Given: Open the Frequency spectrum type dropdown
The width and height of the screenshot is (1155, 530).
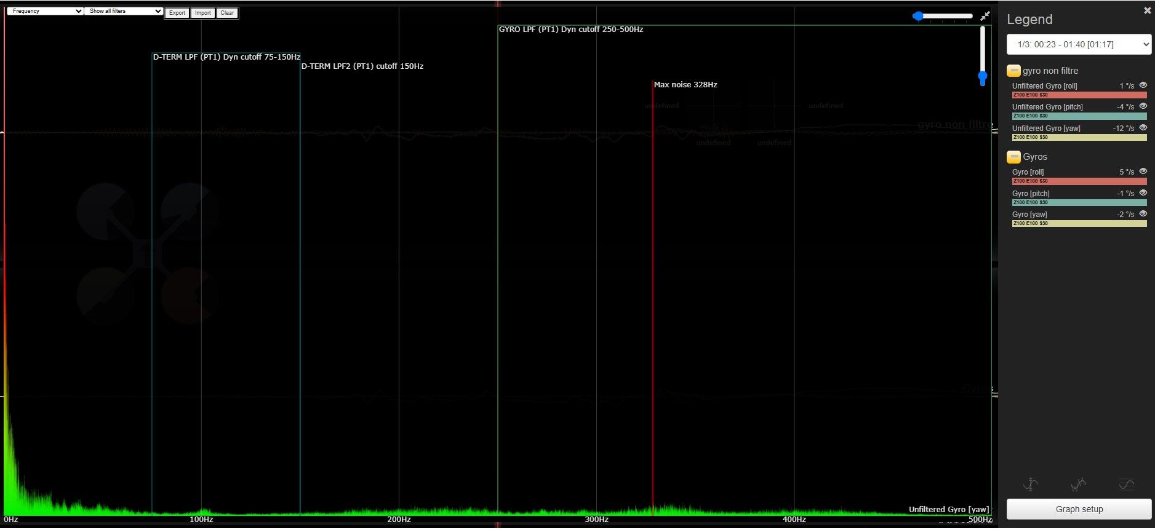Looking at the screenshot, I should tap(45, 11).
